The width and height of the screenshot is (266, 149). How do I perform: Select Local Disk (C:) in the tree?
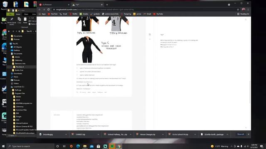(17, 87)
